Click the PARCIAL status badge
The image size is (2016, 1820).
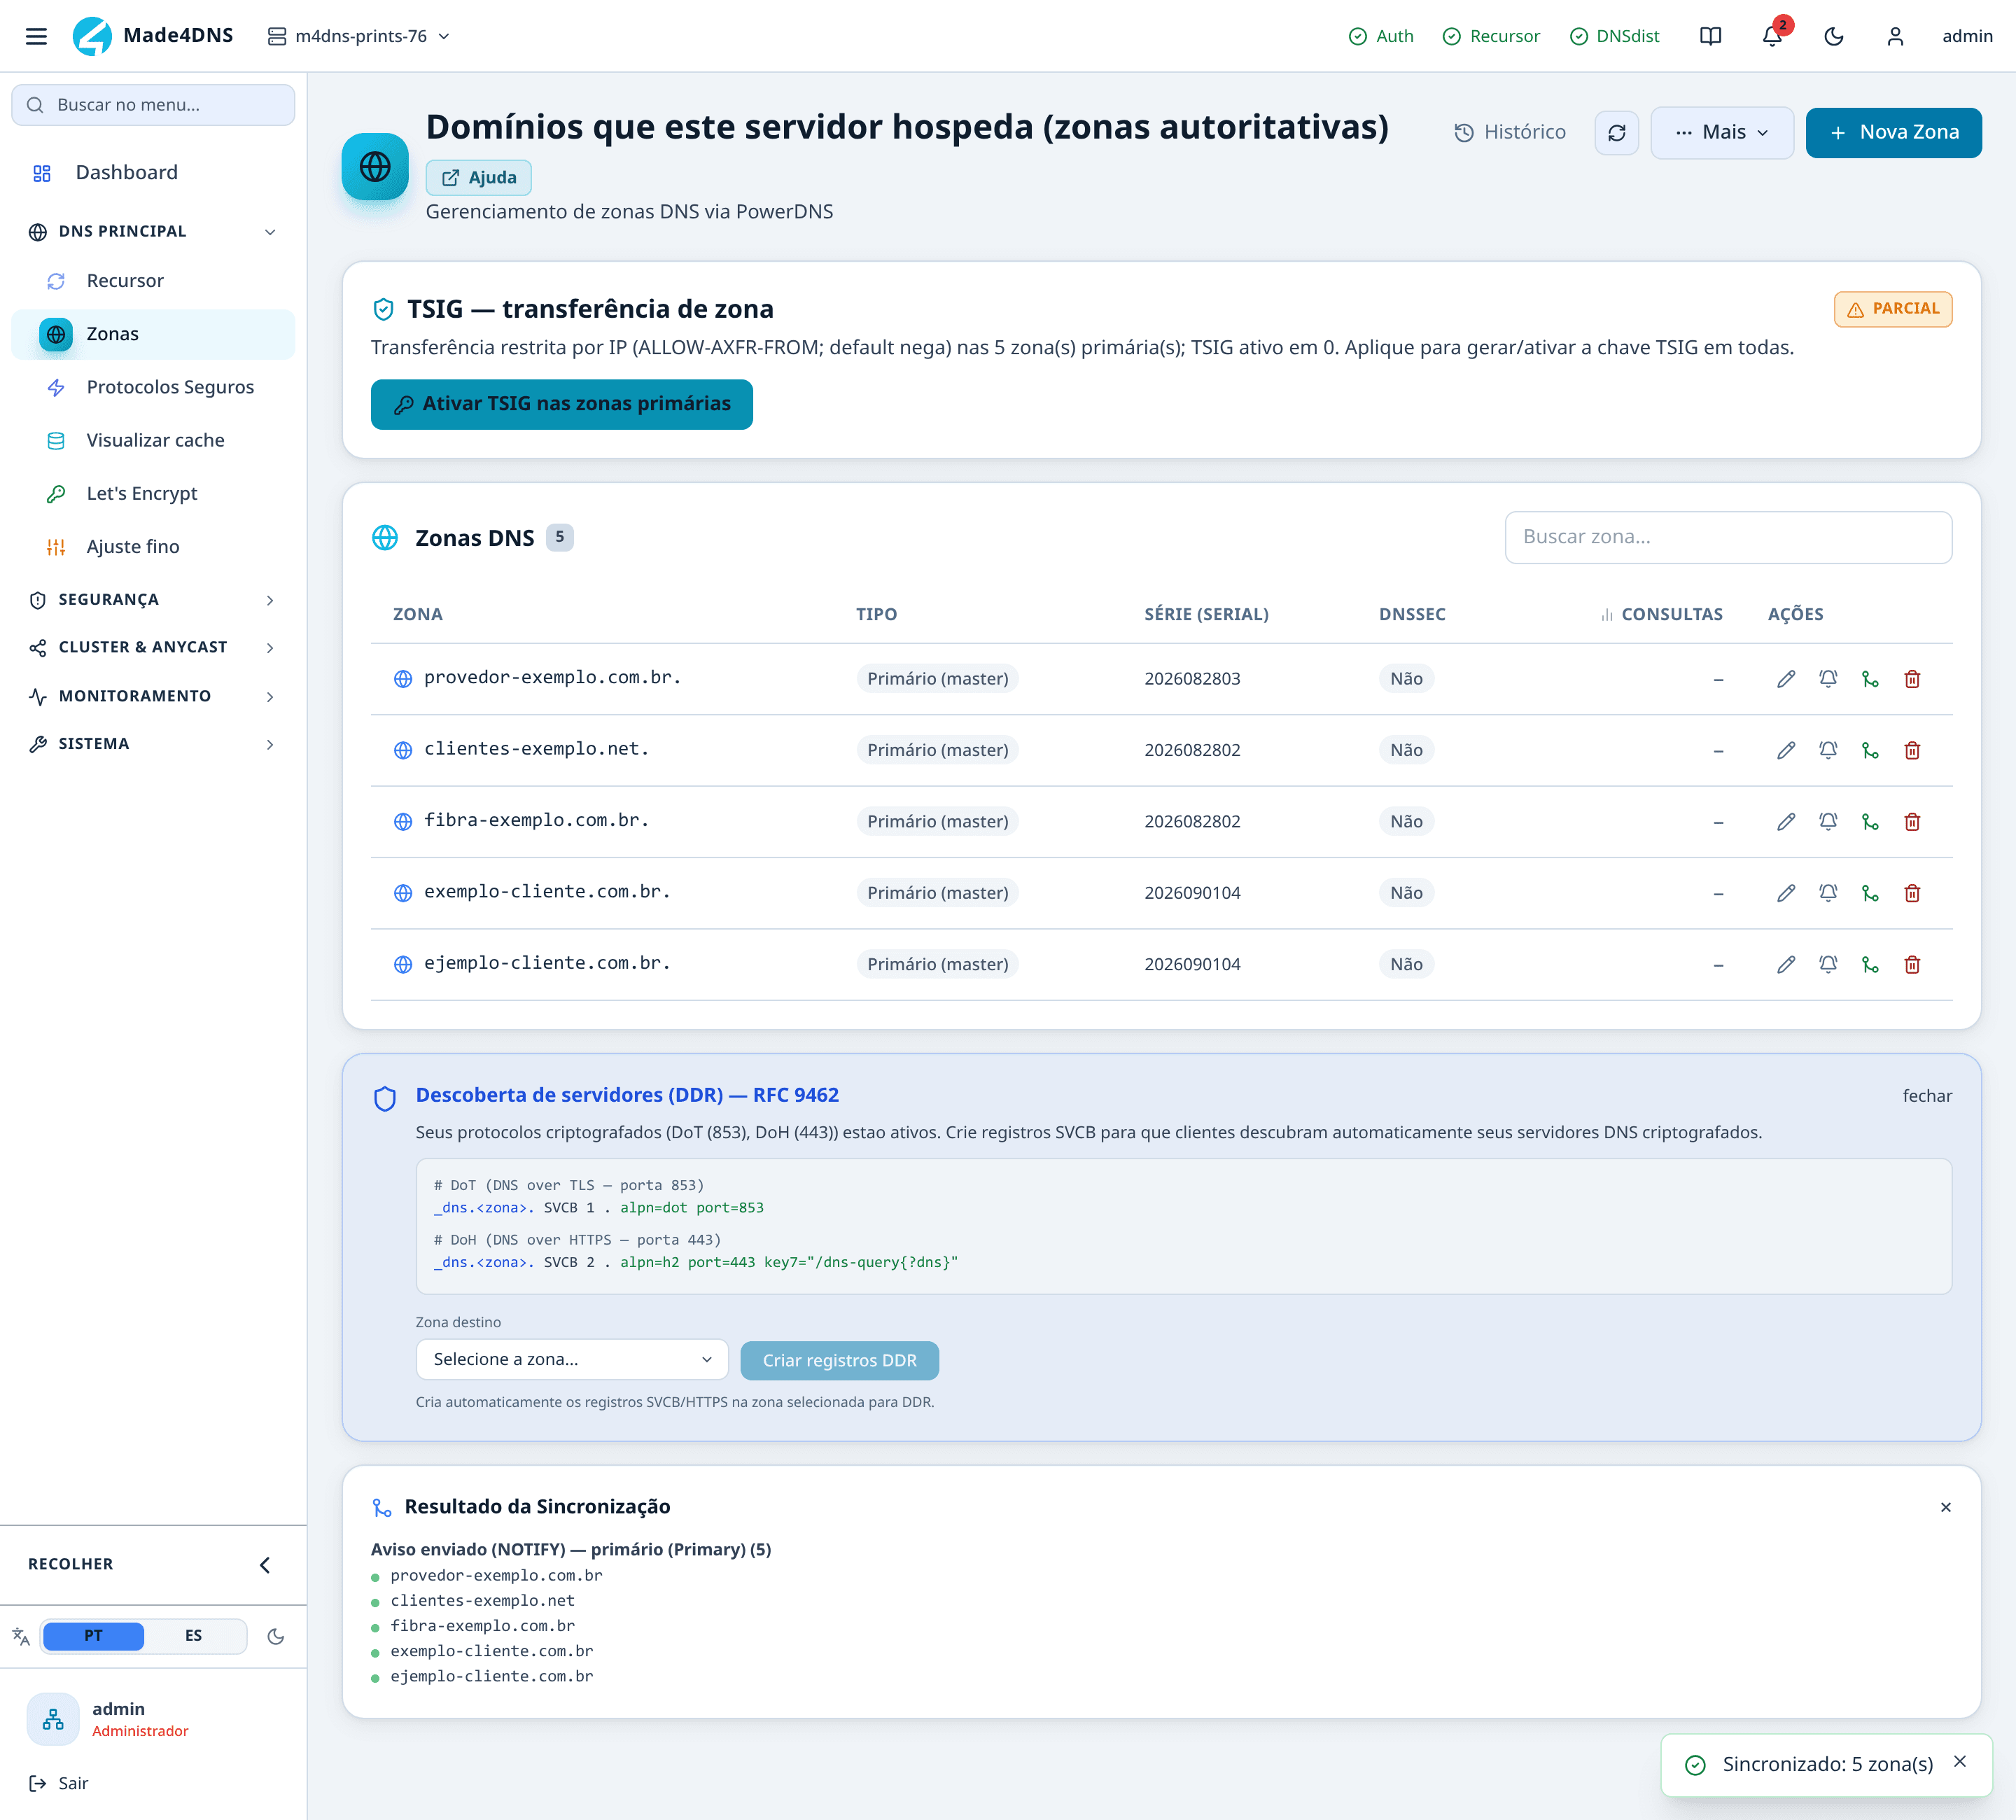[x=1892, y=309]
